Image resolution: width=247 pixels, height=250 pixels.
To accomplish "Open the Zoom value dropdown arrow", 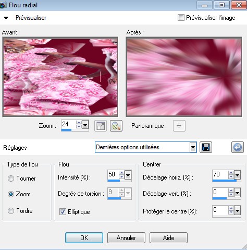I will coord(85,125).
